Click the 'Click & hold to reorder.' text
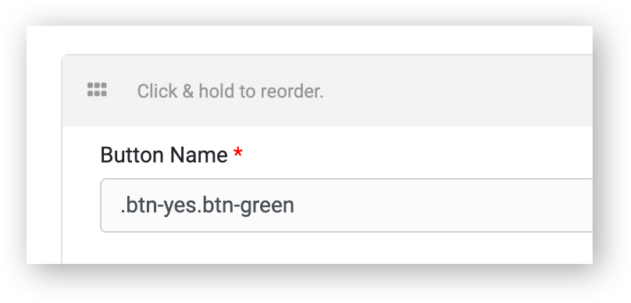This screenshot has height=303, width=631. click(x=230, y=91)
